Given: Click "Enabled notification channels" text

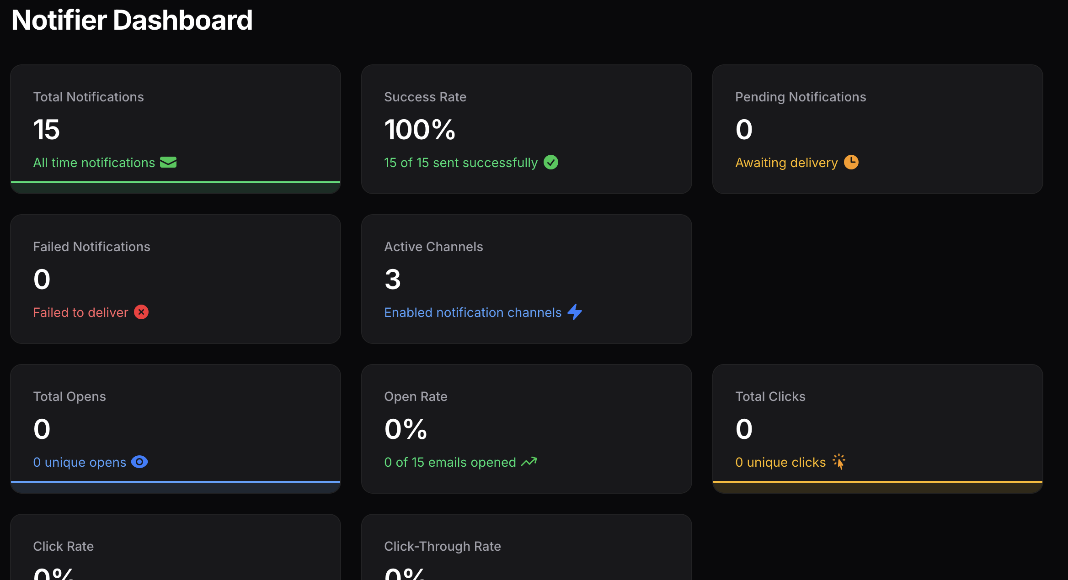Looking at the screenshot, I should click(473, 312).
